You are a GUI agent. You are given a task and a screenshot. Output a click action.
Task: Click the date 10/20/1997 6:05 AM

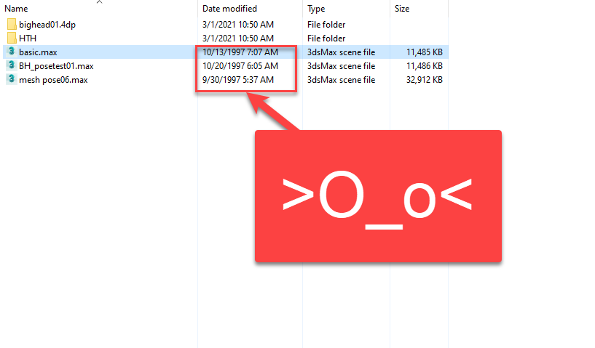pyautogui.click(x=240, y=66)
